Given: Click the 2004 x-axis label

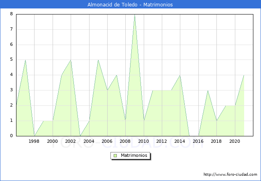Looking at the screenshot, I should [89, 141].
